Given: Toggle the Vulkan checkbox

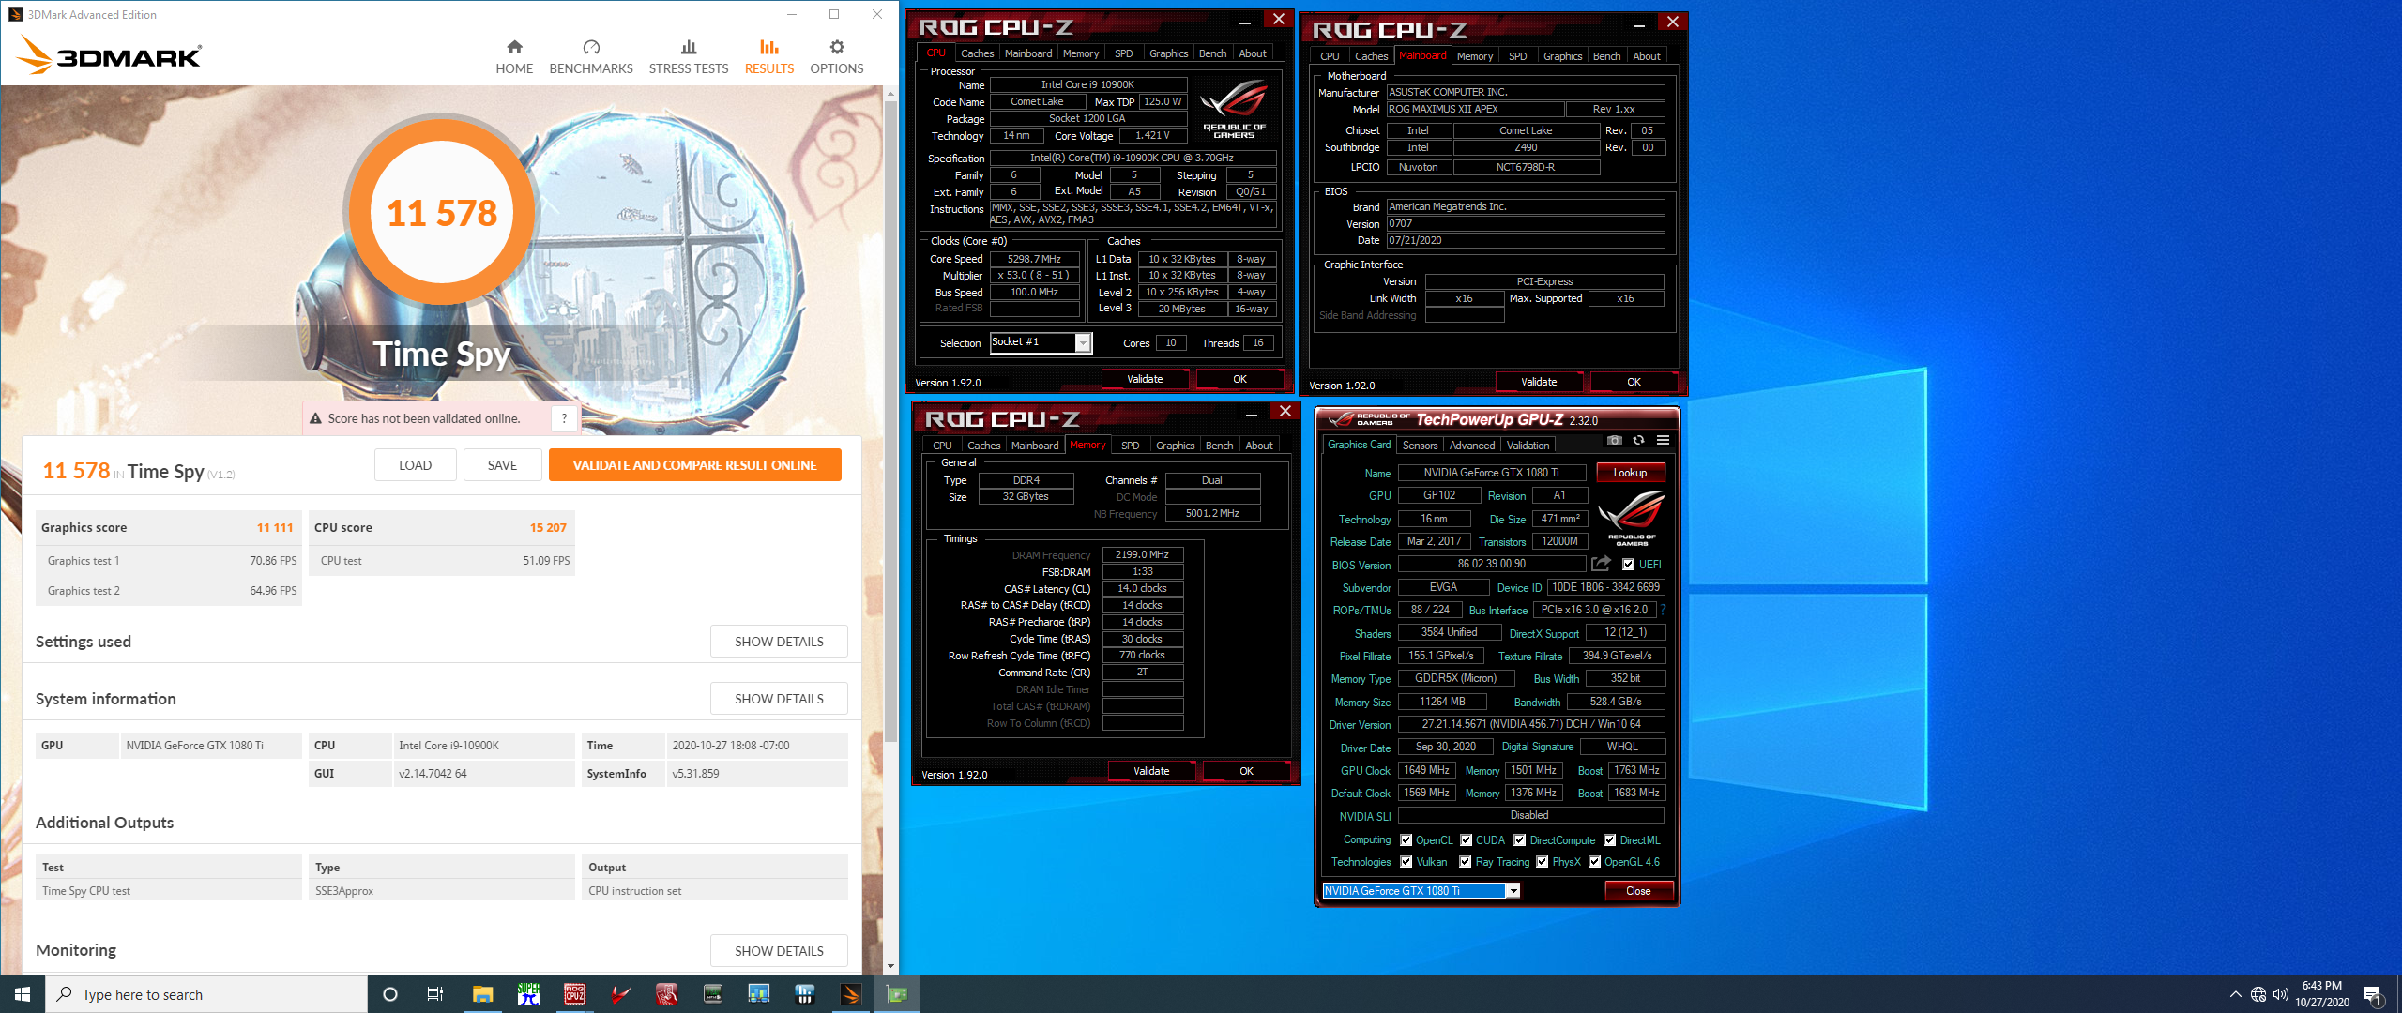Looking at the screenshot, I should pyautogui.click(x=1406, y=862).
